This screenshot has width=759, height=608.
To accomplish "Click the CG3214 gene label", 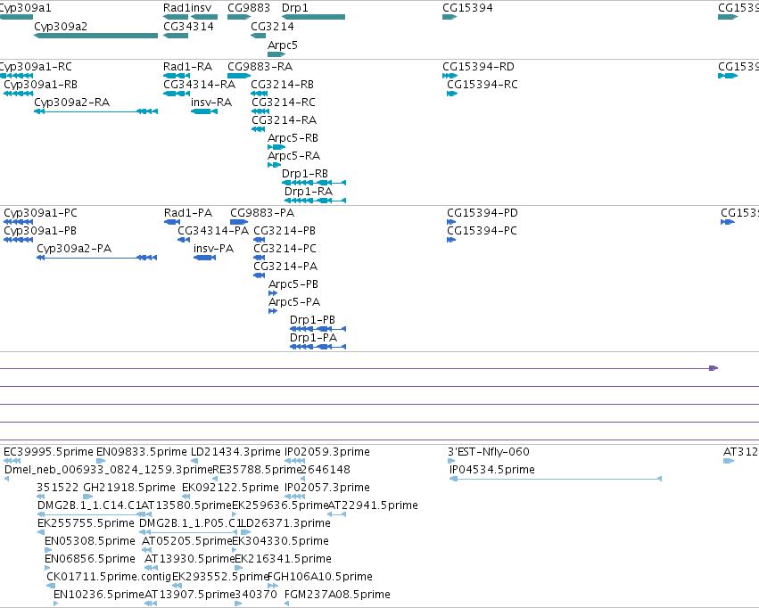I will (272, 26).
